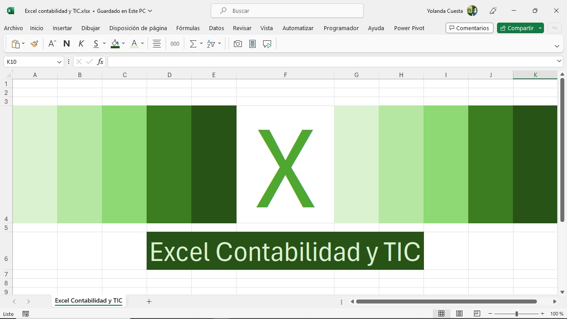Open Yolanda Cuesta account profile
Image resolution: width=567 pixels, height=319 pixels.
tap(452, 11)
